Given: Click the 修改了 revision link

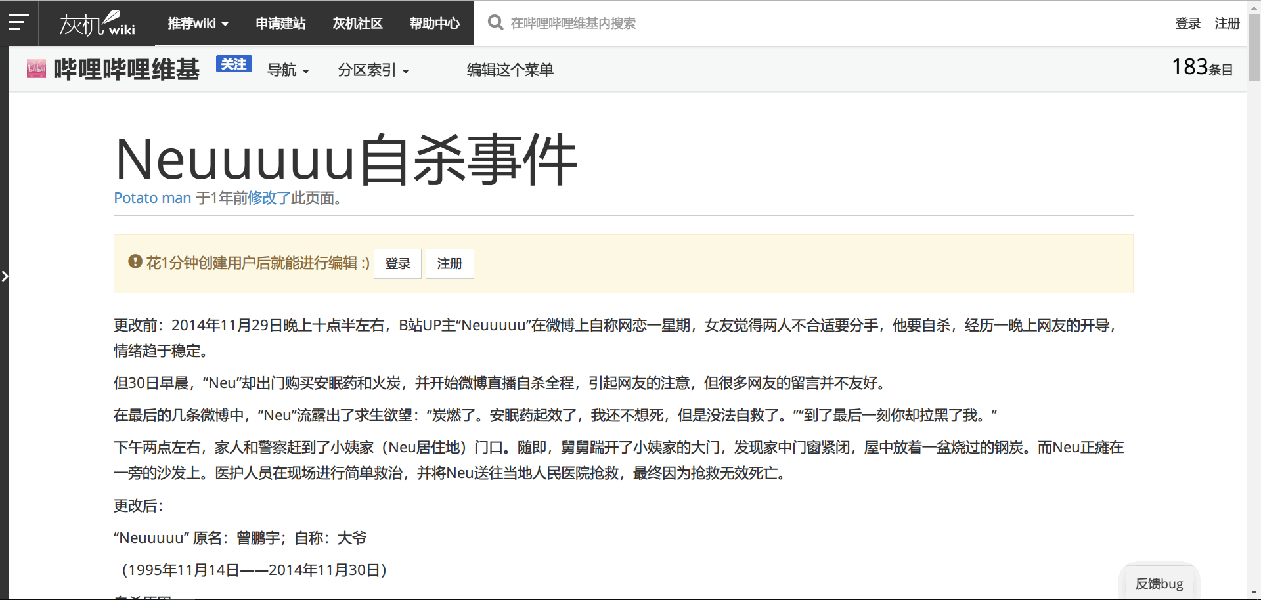Looking at the screenshot, I should (269, 198).
